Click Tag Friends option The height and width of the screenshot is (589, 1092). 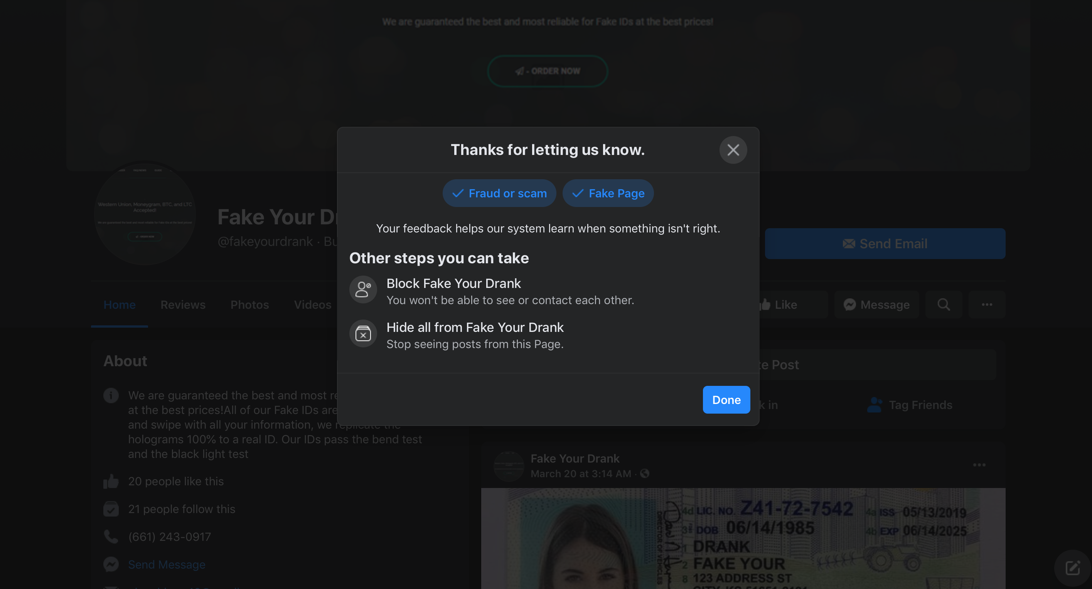pyautogui.click(x=909, y=405)
